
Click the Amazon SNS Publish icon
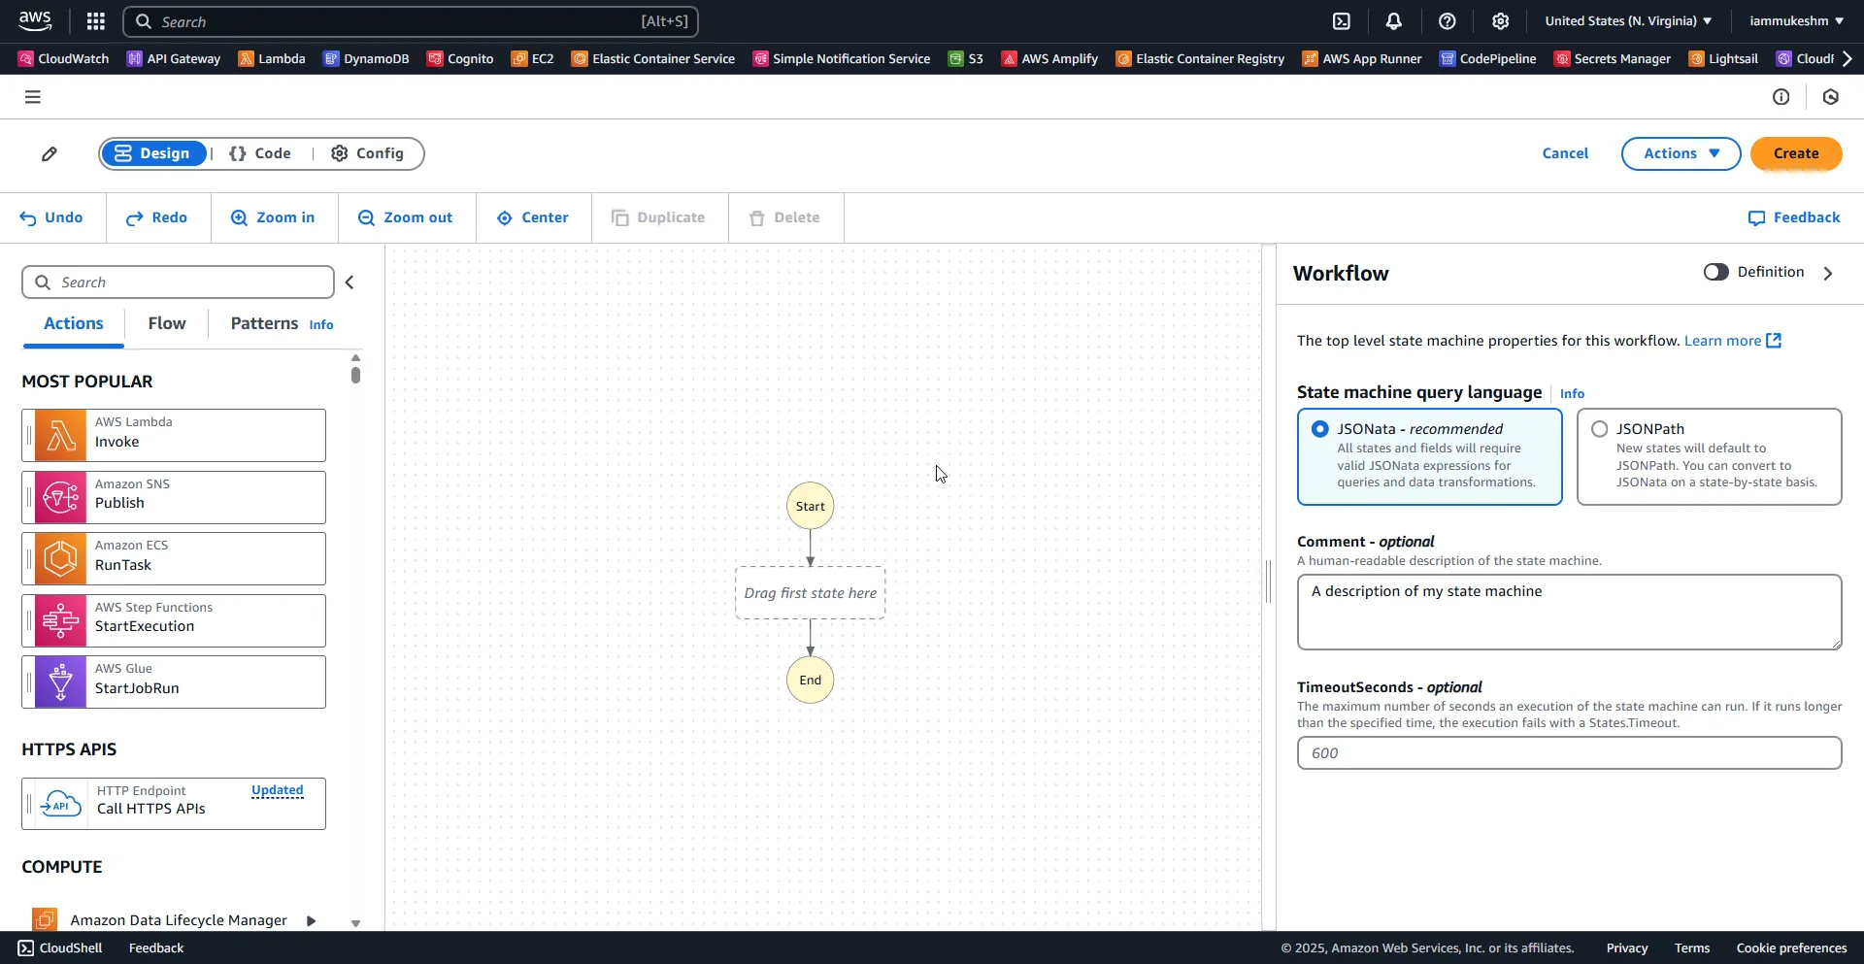click(x=60, y=498)
